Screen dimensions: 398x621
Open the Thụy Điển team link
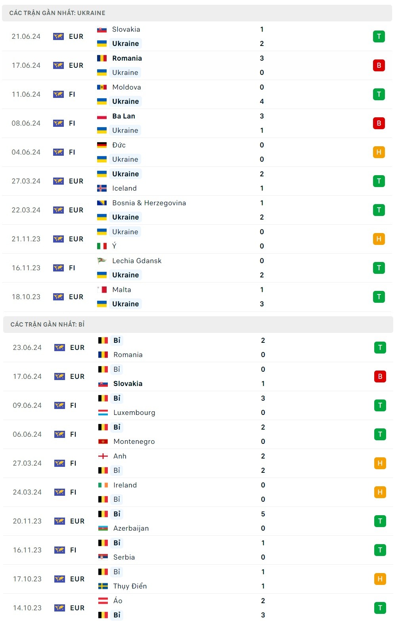pos(130,586)
